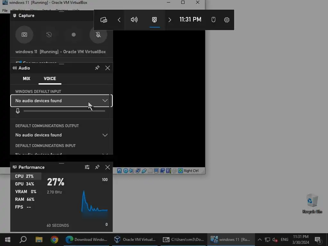The width and height of the screenshot is (328, 246).
Task: Click the VirtualBox audio status icon
Action: pyautogui.click(x=131, y=171)
